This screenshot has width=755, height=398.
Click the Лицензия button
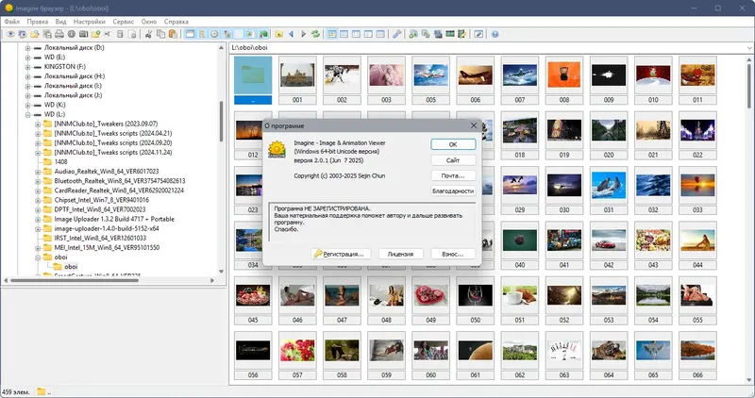pyautogui.click(x=401, y=254)
